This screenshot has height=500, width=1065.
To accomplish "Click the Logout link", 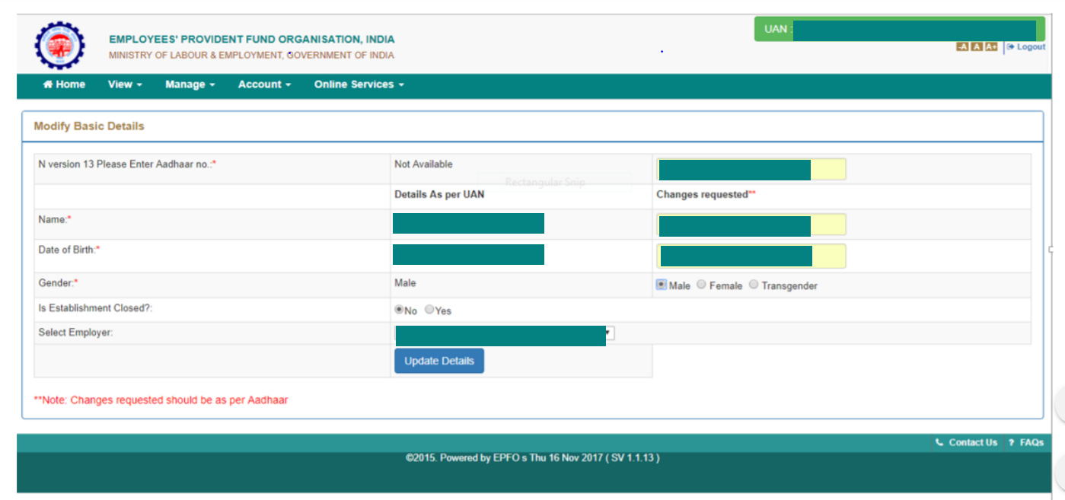I will [1026, 47].
